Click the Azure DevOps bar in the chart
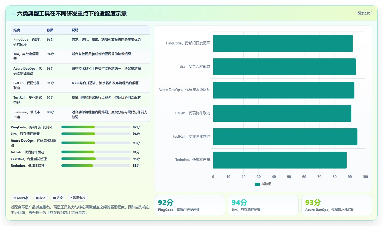The height and width of the screenshot is (226, 383). click(284, 90)
